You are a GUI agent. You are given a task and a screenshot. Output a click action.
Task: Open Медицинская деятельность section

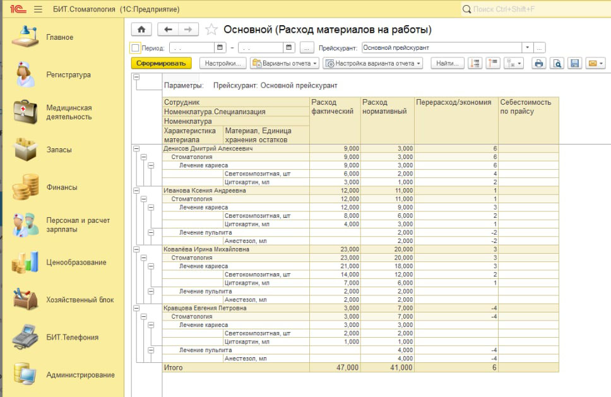pyautogui.click(x=69, y=112)
